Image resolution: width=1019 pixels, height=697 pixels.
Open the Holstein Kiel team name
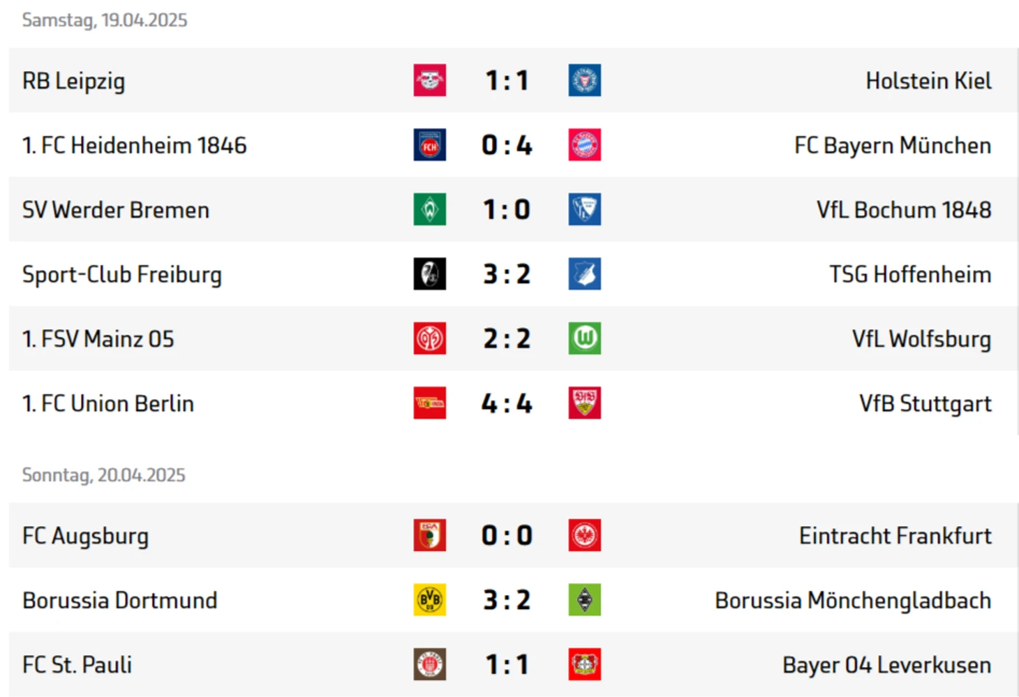tap(928, 81)
